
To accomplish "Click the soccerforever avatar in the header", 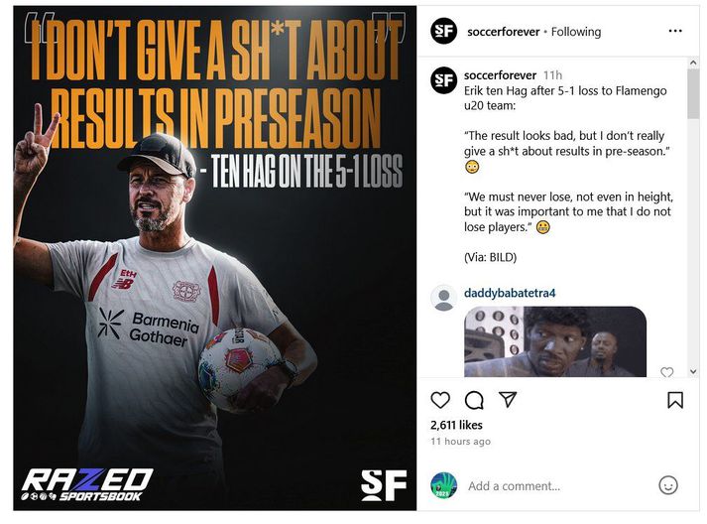I will [x=443, y=31].
